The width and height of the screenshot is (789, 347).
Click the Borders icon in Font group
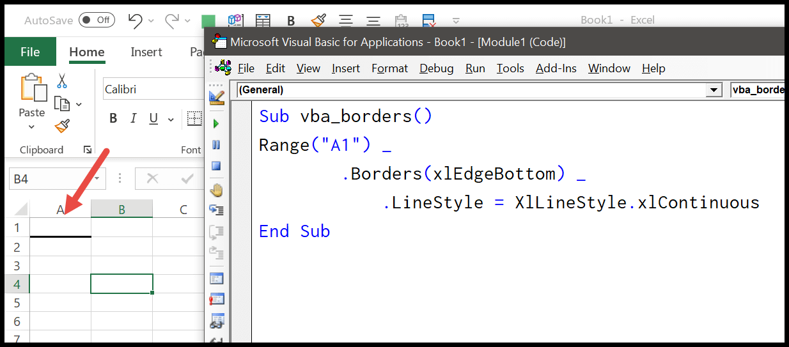click(194, 118)
